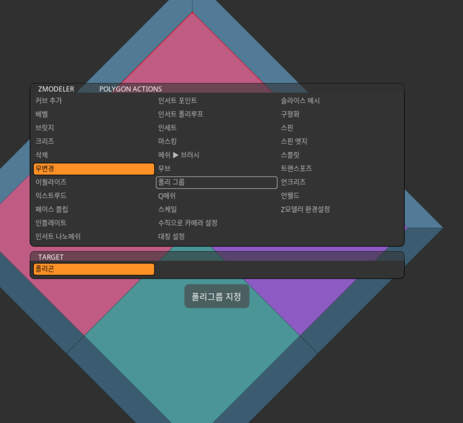Viewport: 463px width, 423px height.
Task: Open Z모델러 환경설정
Action: point(339,209)
